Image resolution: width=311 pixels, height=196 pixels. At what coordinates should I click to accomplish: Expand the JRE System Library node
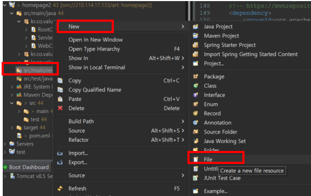coord(11,87)
